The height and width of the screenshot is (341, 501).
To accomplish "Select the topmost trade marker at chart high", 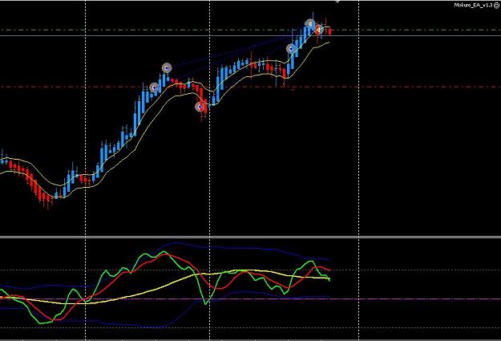I will [x=310, y=24].
